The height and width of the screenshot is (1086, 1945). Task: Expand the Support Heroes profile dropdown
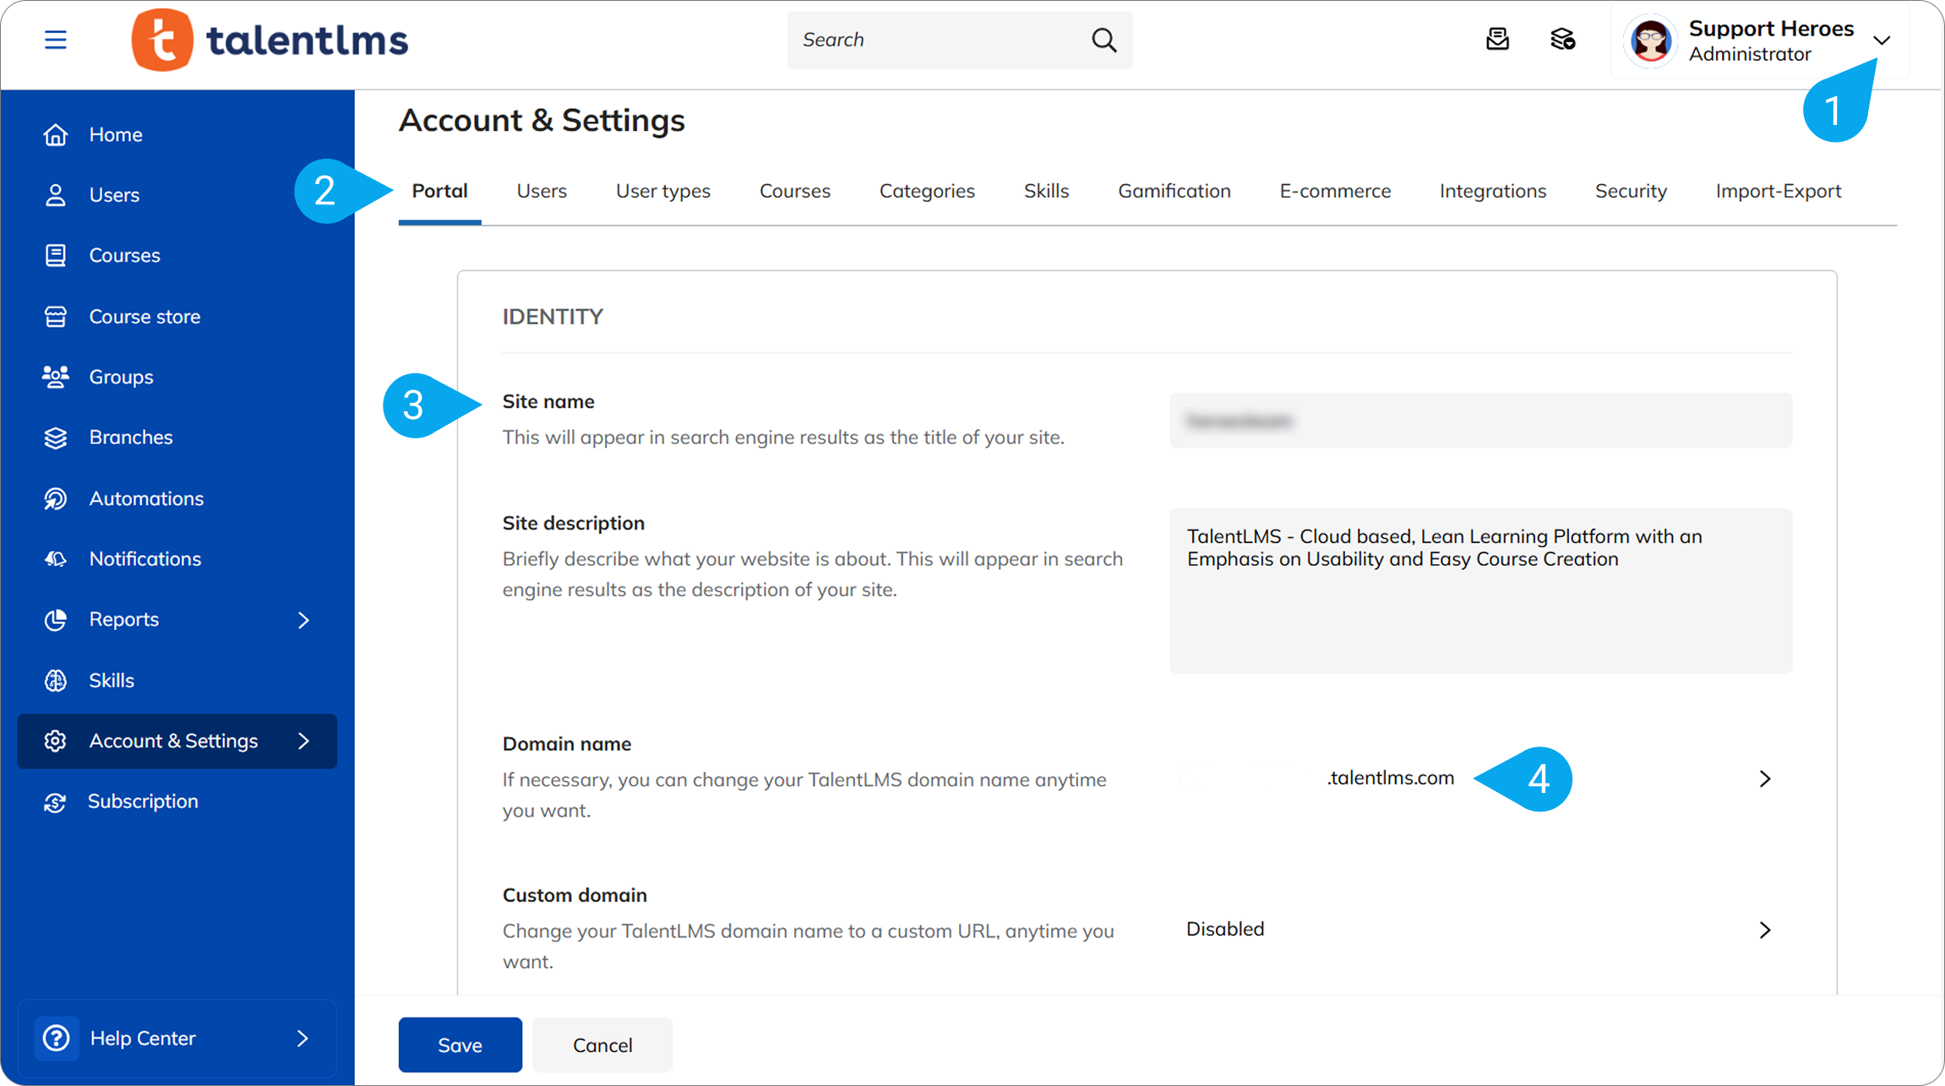1882,41
